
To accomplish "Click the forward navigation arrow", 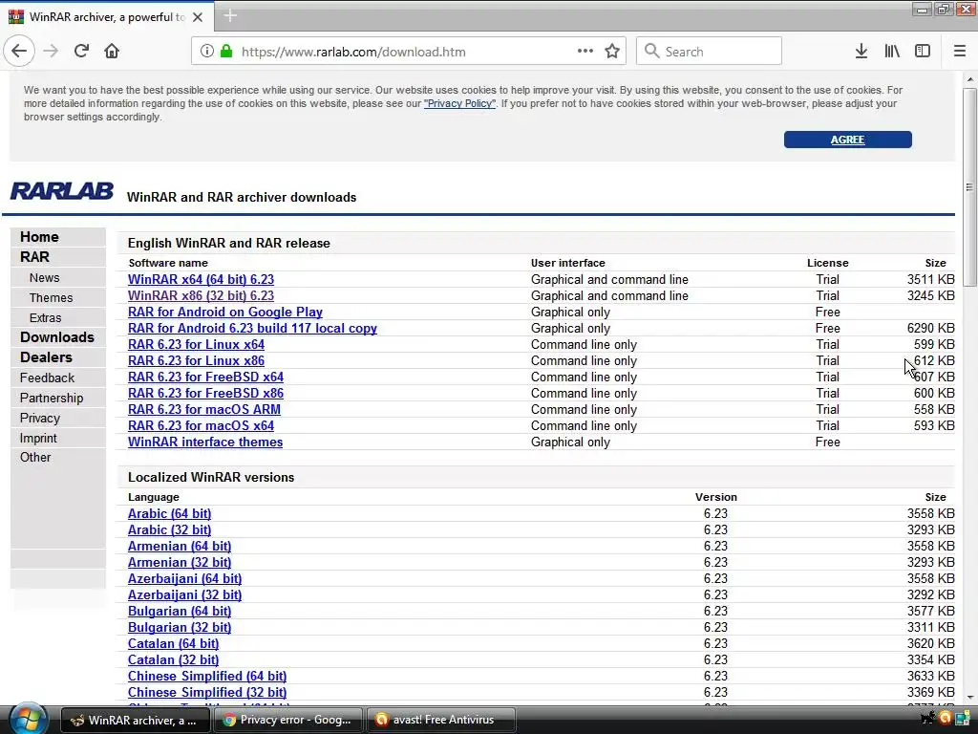I will pos(52,52).
